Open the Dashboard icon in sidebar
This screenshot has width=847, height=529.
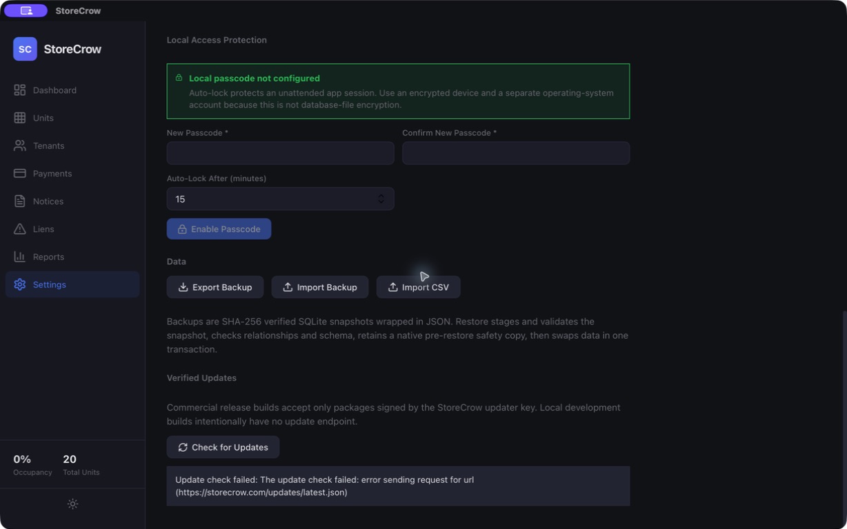coord(19,90)
